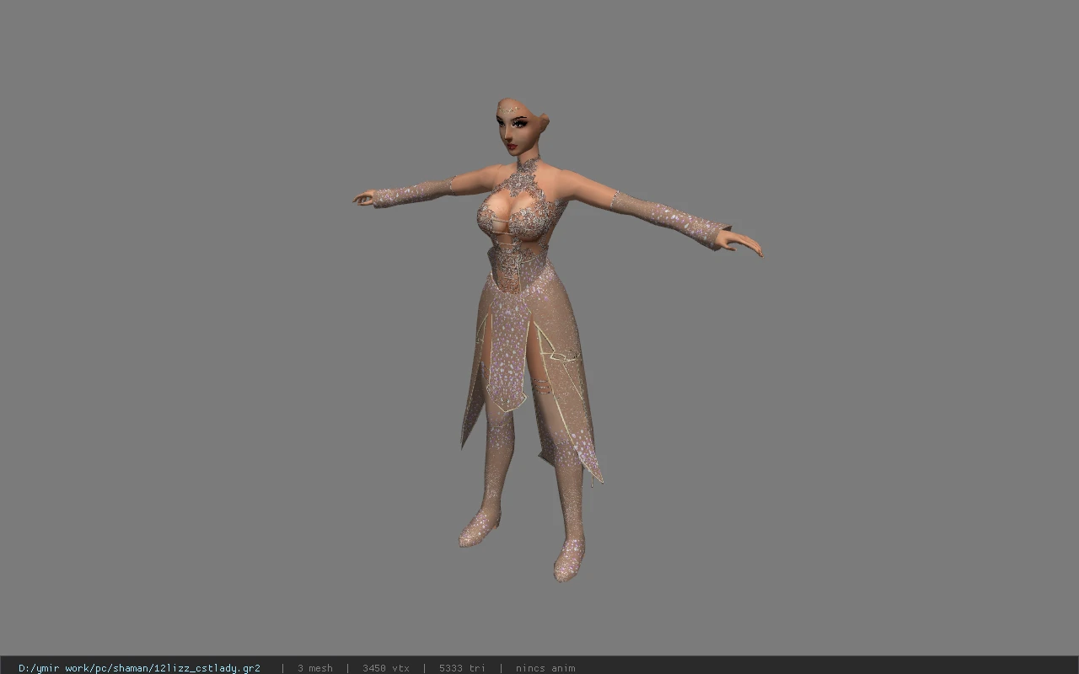Click the file path 12lizz_cstlady.gr2 in status bar
This screenshot has height=674, width=1079.
(139, 668)
